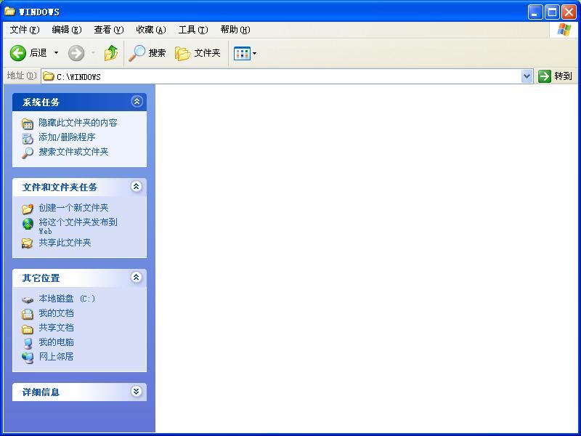Click 隐藏此文件夹的内容 link
581x436 pixels.
tap(78, 123)
